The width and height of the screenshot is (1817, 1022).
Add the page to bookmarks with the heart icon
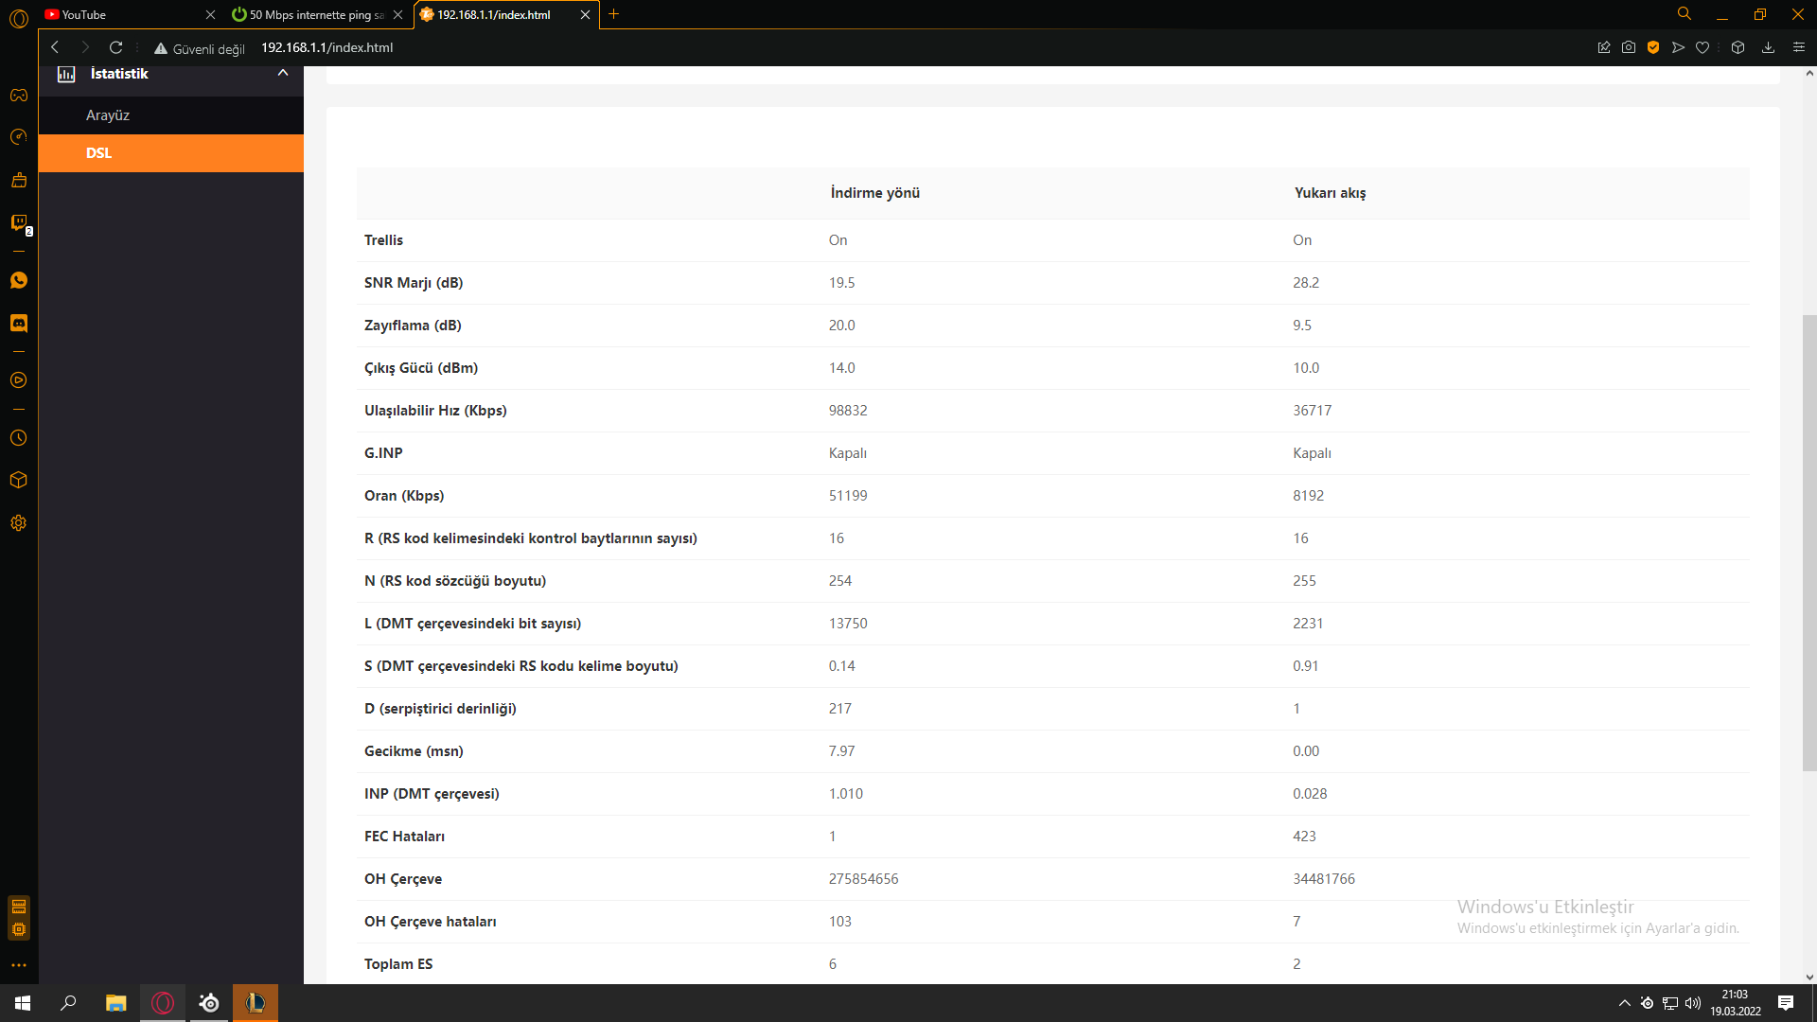click(1702, 47)
